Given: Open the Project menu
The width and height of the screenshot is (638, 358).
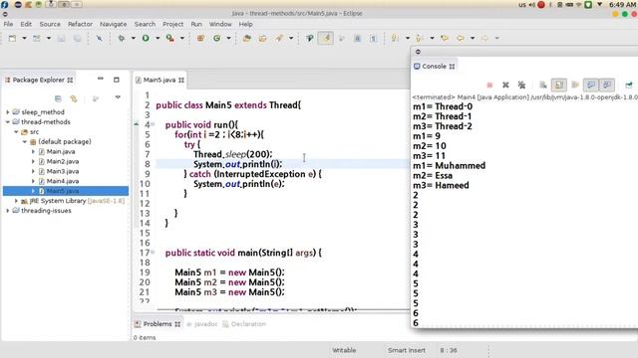Looking at the screenshot, I should point(172,24).
